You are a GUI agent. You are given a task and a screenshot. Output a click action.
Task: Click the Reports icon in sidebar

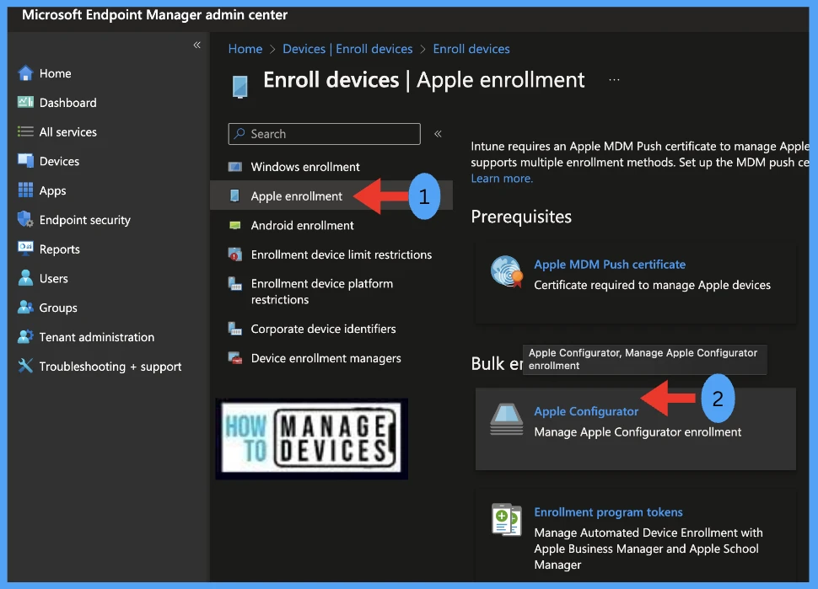click(25, 248)
